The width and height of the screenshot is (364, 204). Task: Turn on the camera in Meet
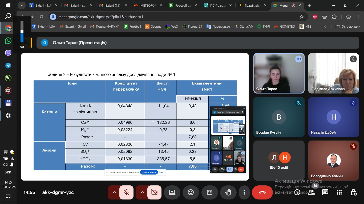154,192
